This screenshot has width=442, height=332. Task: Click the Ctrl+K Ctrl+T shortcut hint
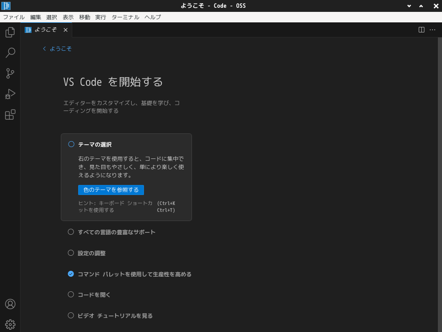coord(166,207)
